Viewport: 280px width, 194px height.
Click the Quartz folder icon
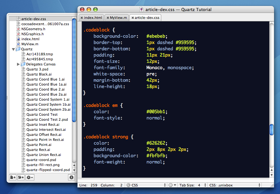click(x=18, y=49)
